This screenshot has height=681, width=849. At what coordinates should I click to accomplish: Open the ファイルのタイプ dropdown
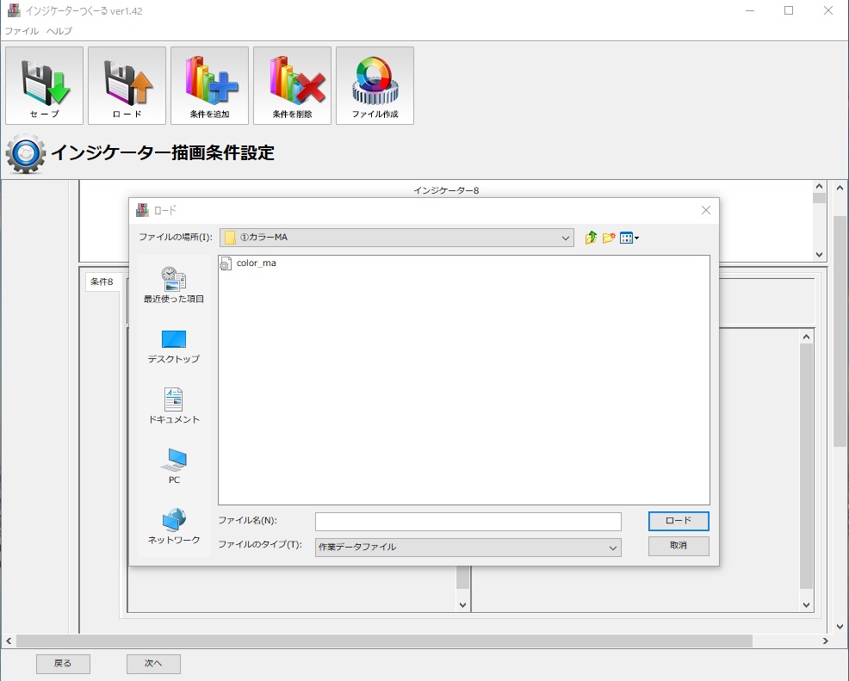(x=612, y=548)
